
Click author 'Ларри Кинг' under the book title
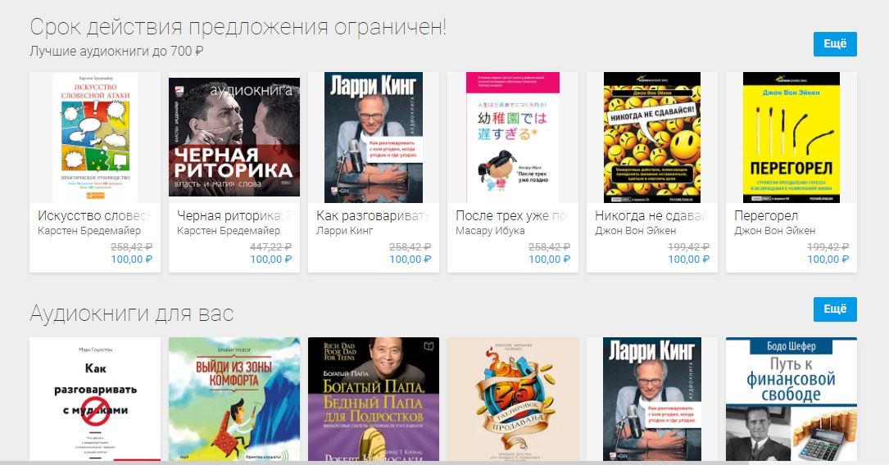pyautogui.click(x=345, y=231)
